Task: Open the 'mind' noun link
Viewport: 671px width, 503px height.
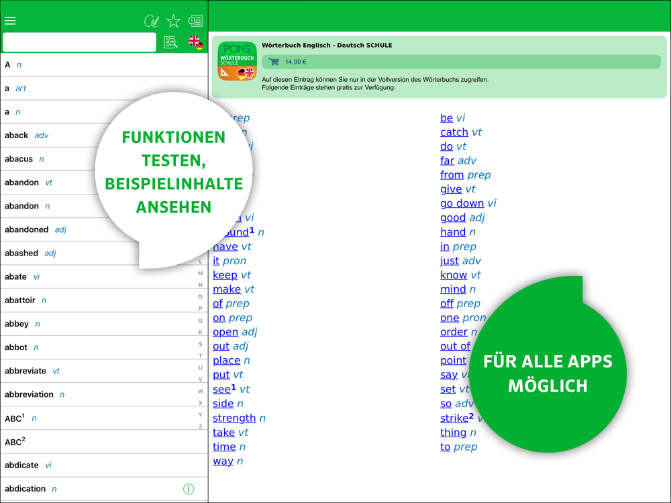Action: (453, 289)
